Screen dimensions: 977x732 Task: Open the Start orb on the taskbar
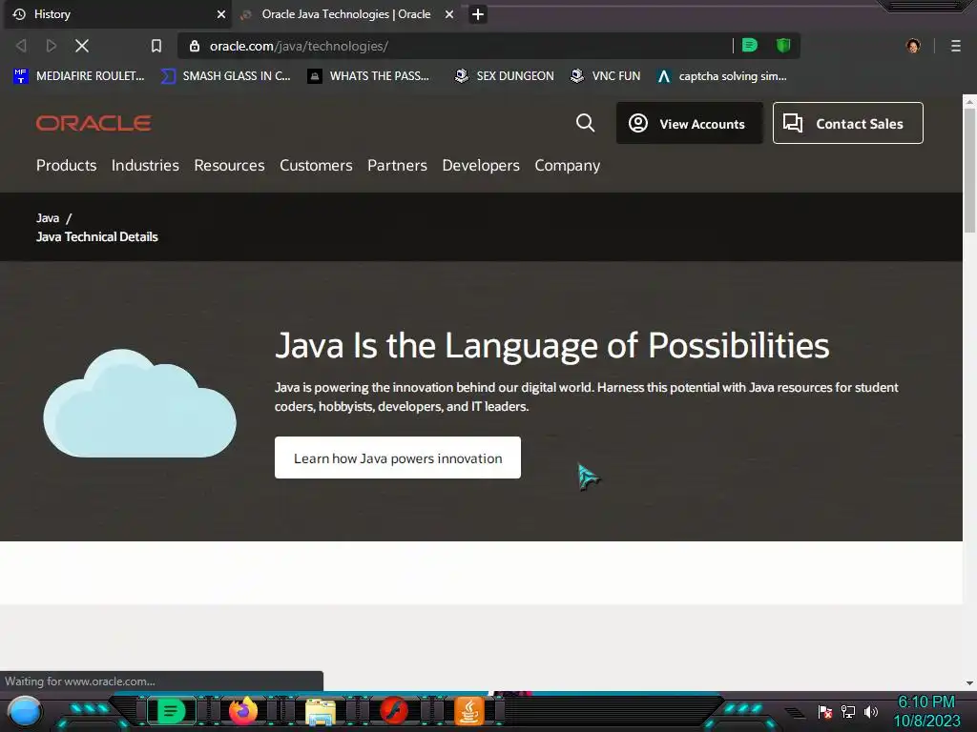[x=24, y=711]
